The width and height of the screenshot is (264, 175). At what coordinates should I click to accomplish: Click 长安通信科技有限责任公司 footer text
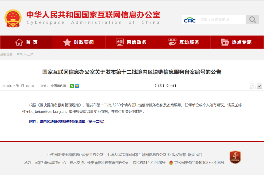tap(108, 163)
